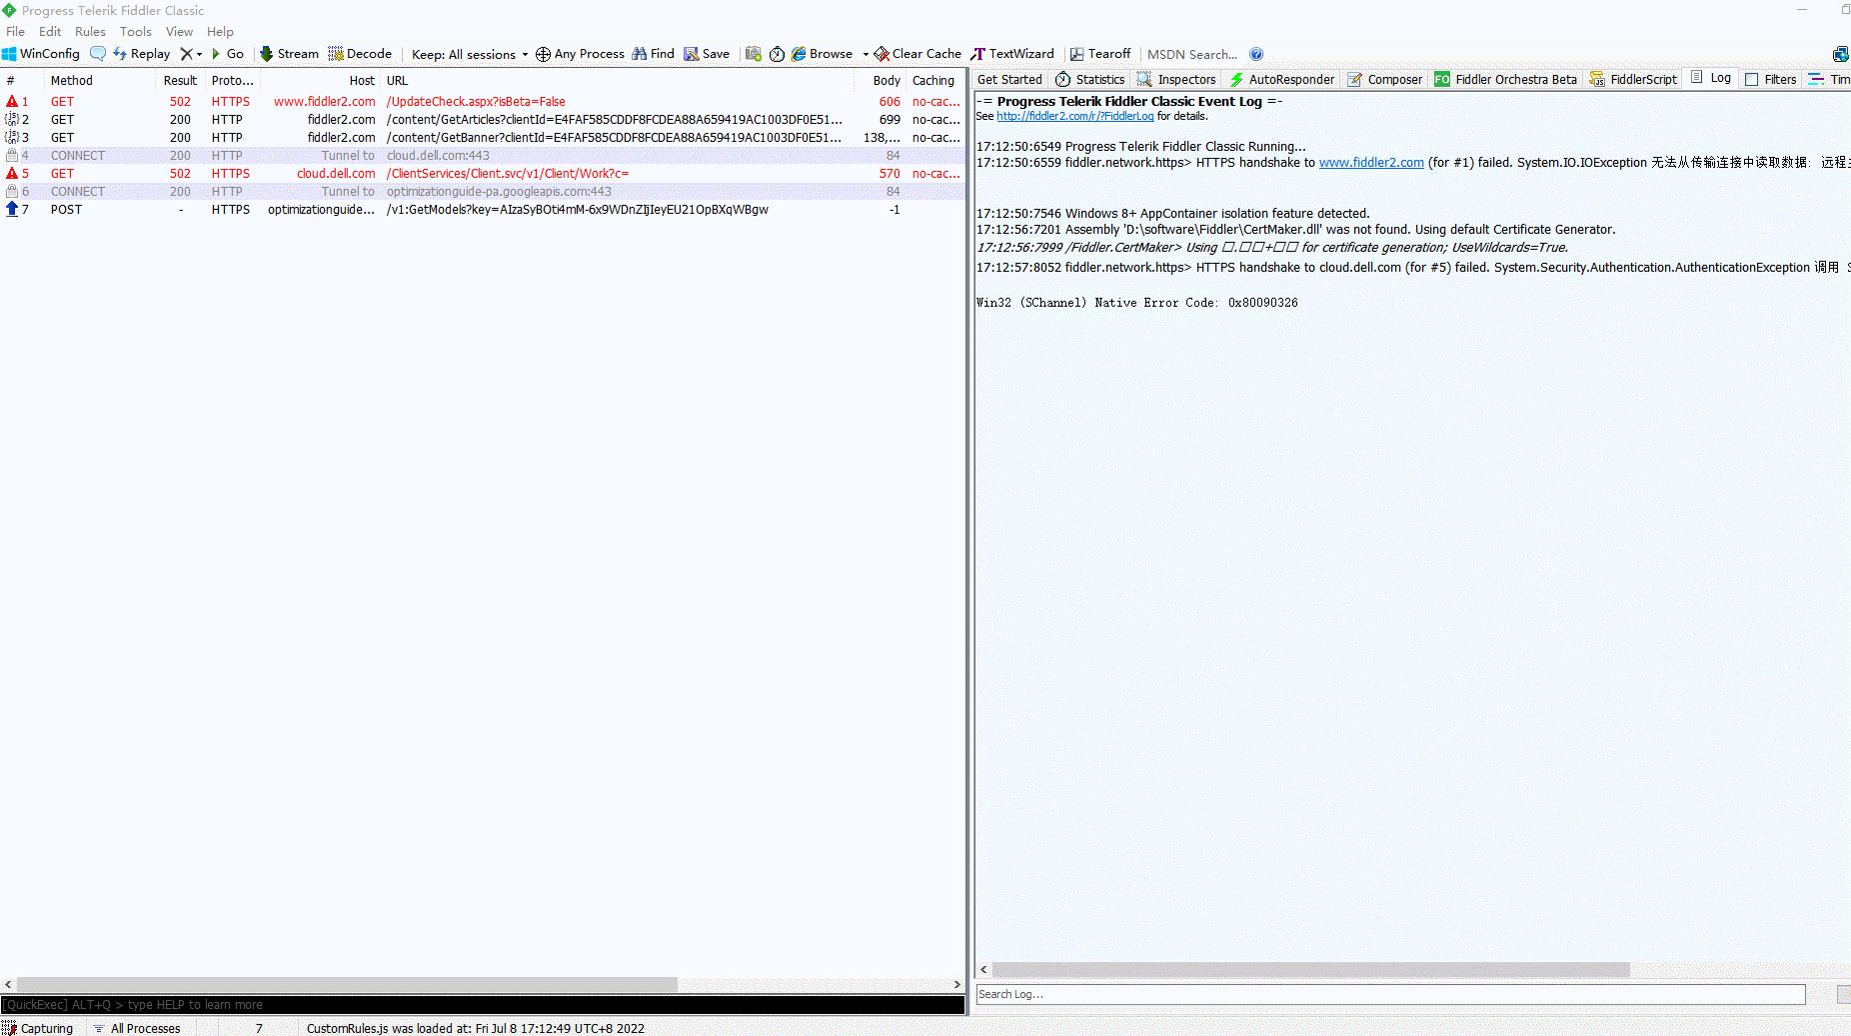This screenshot has height=1036, width=1851.
Task: Open Find sessions with binoculars icon
Action: click(640, 54)
